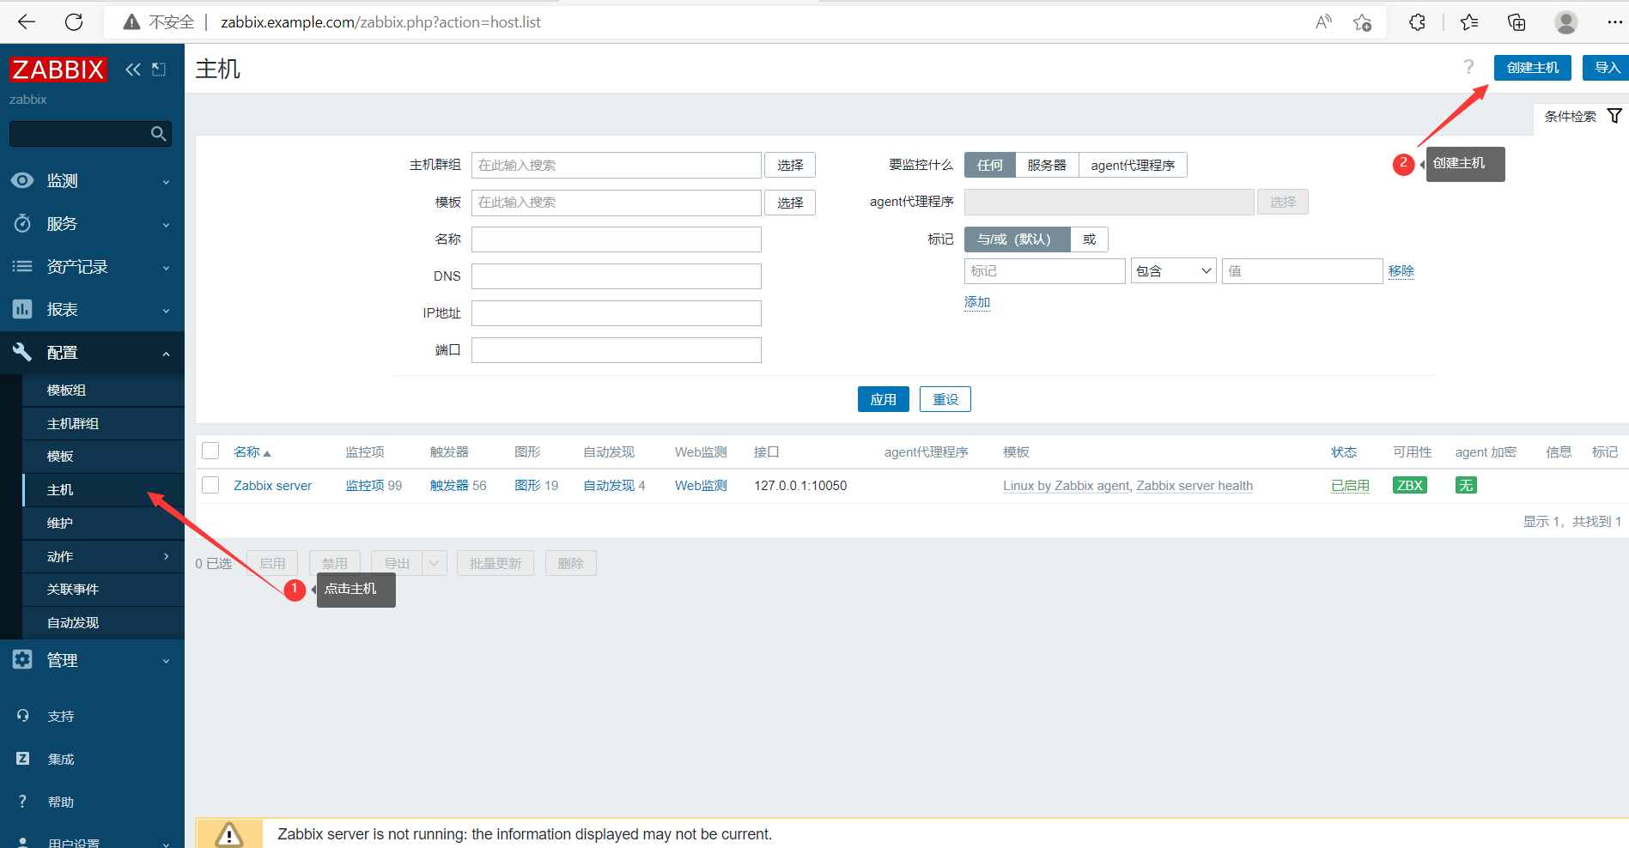Click the 移除 tag link

pyautogui.click(x=1401, y=271)
